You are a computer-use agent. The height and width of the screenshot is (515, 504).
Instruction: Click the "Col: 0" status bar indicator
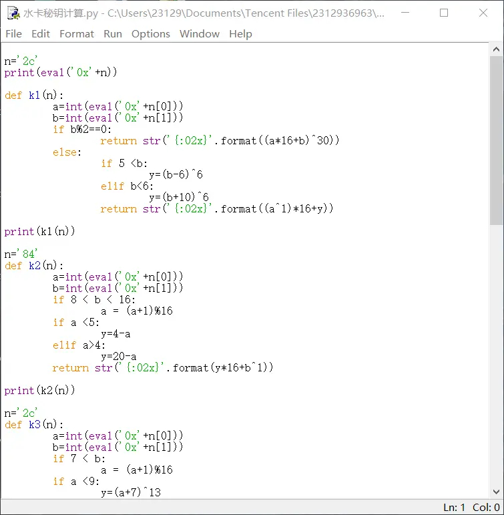(x=486, y=508)
